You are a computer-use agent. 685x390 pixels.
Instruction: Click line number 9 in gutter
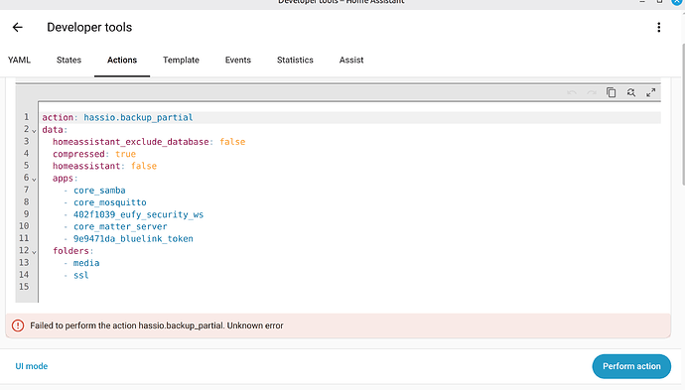coord(26,214)
